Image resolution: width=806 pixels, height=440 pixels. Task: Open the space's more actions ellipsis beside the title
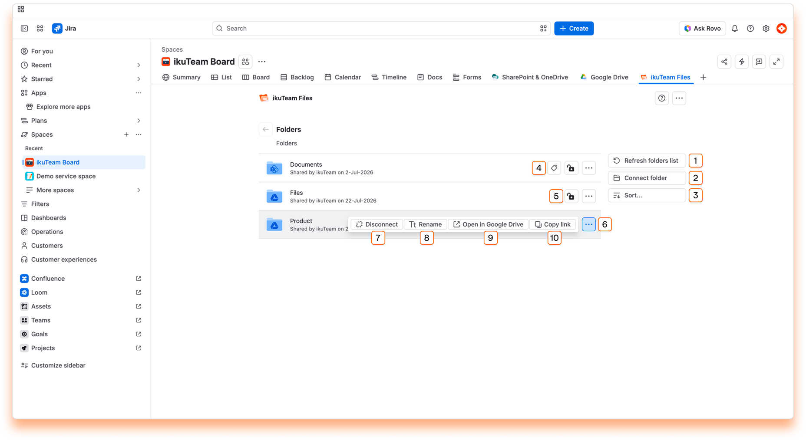pyautogui.click(x=262, y=62)
